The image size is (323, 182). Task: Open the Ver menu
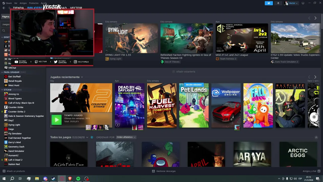(x=16, y=3)
